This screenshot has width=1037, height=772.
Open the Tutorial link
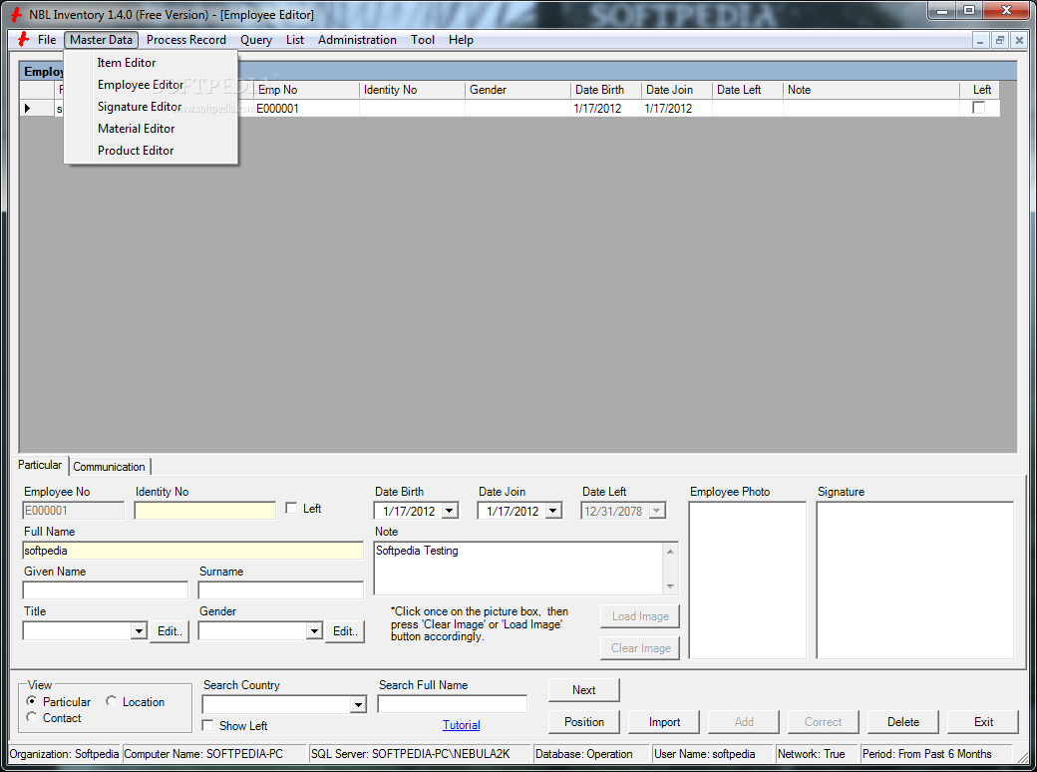461,725
